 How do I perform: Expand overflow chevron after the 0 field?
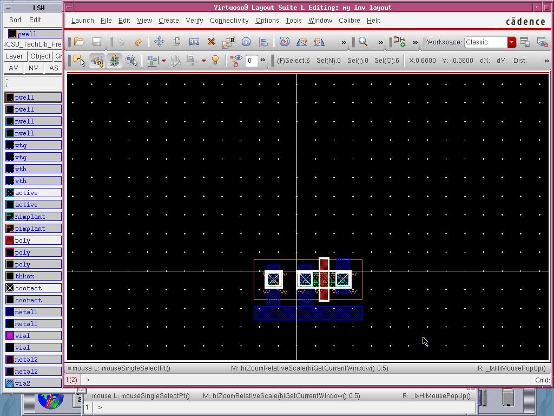(262, 61)
